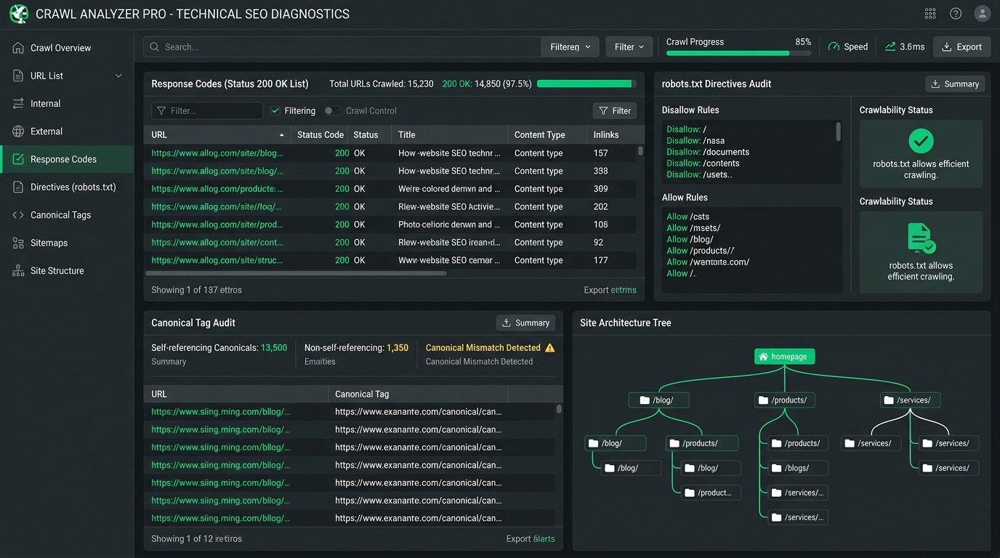
Task: Open Sitemaps in sidebar
Action: pyautogui.click(x=67, y=243)
